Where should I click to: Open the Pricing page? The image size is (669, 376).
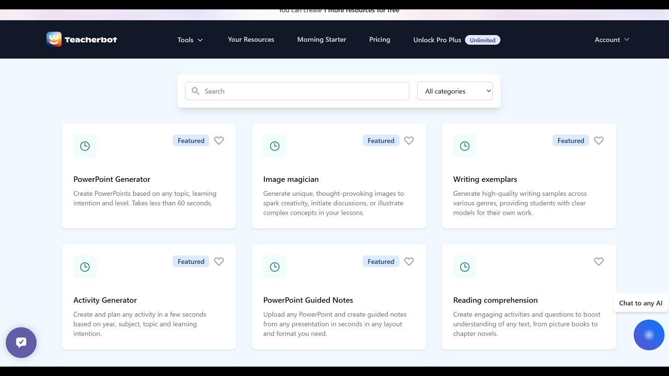click(x=379, y=40)
